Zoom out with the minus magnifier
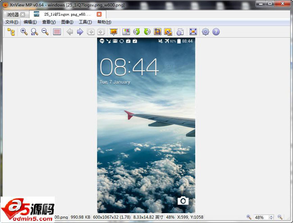Screen dimensions: 293x223 tap(45, 32)
